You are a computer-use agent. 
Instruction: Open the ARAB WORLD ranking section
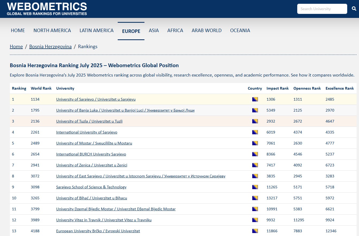(206, 31)
